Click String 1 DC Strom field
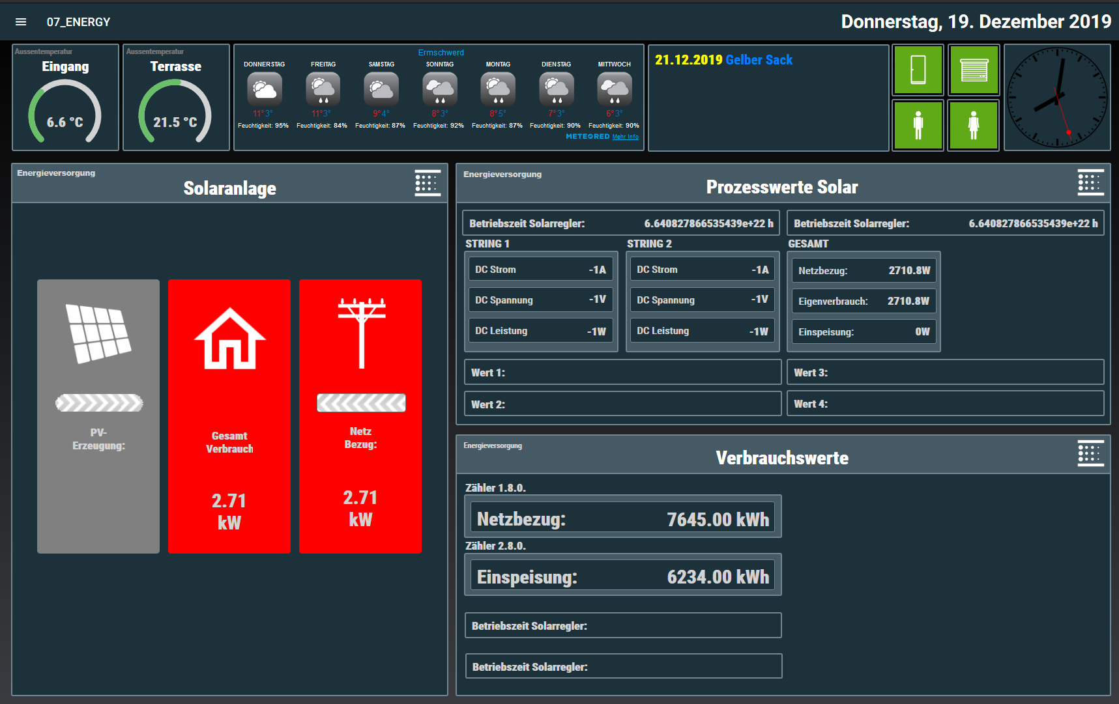Screen dimensions: 1119x704 coord(540,269)
